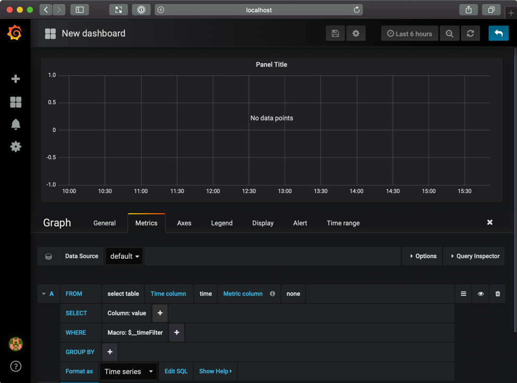The width and height of the screenshot is (517, 383).
Task: Open the Dashboards grid icon in sidebar
Action: pos(15,102)
